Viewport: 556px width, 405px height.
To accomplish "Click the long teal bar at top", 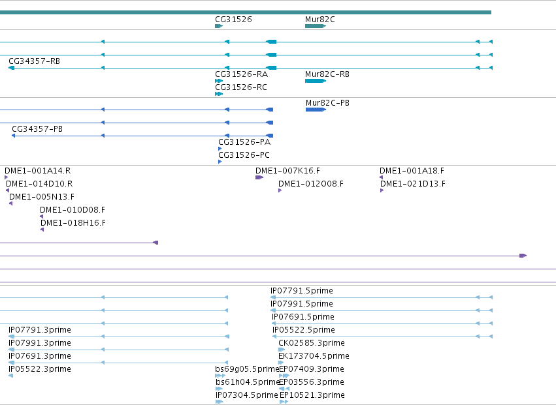I will tap(246, 12).
